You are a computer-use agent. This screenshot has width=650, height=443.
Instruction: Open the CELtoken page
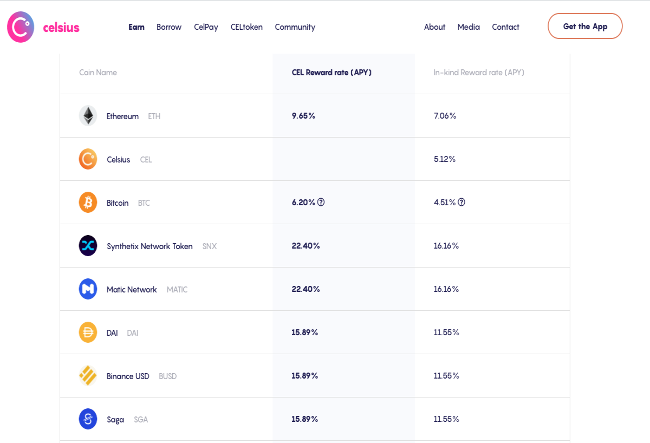[246, 27]
